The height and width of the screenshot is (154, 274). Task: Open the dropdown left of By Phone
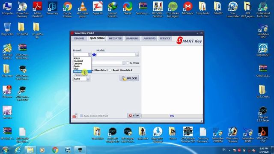124,63
